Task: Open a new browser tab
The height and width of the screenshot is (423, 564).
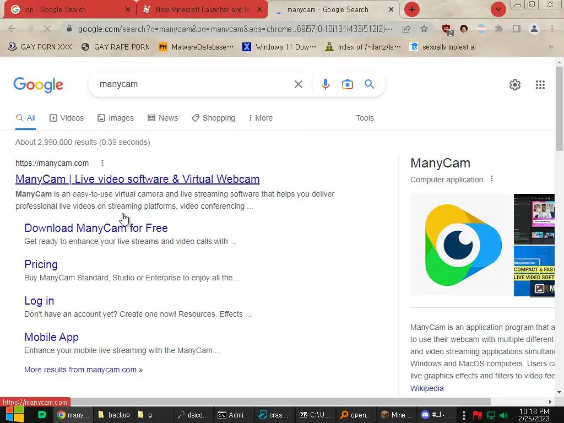Action: pos(412,9)
